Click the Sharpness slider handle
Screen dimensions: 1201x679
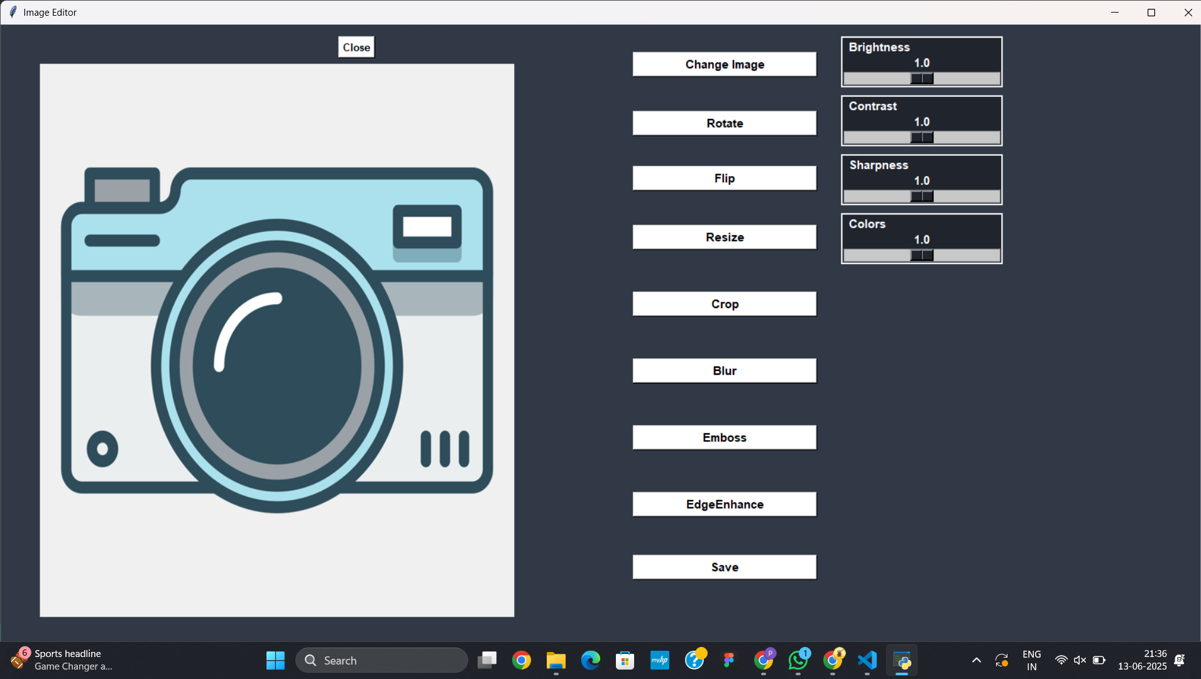(x=922, y=197)
